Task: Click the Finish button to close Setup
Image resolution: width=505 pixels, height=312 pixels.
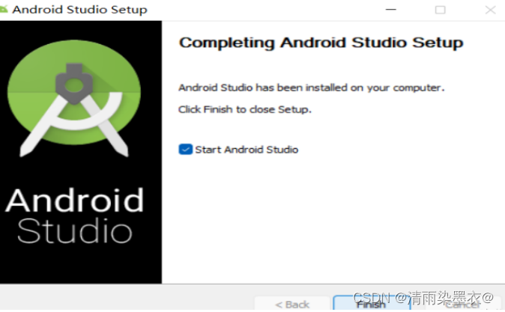Action: tap(372, 304)
